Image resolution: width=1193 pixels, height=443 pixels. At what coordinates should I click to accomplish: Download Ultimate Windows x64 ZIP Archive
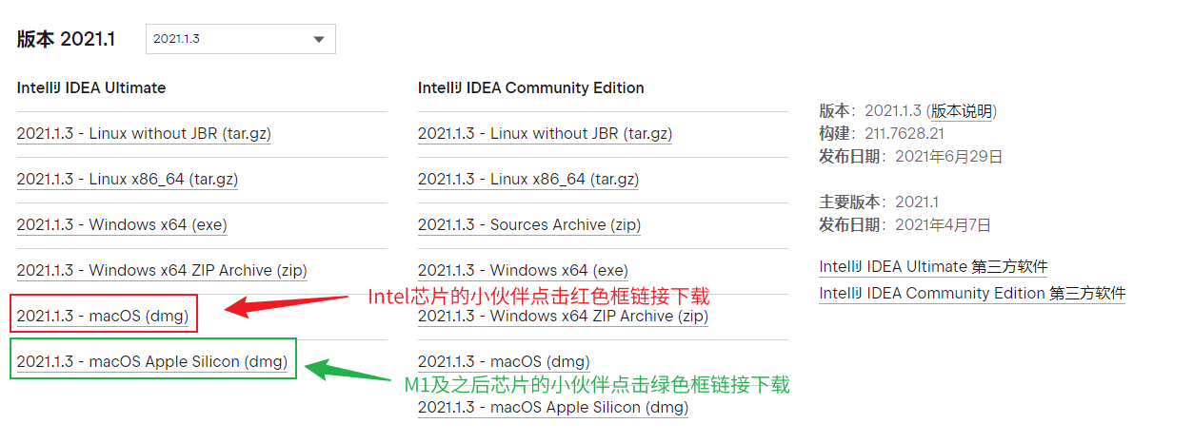tap(162, 271)
